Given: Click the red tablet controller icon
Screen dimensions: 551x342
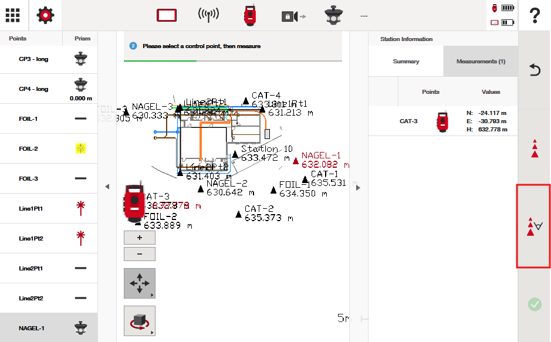Looking at the screenshot, I should coord(167,16).
